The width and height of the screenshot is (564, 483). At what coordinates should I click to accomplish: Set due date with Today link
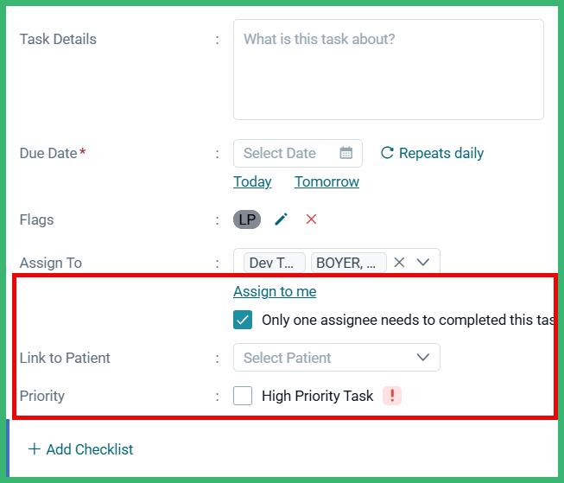click(252, 181)
